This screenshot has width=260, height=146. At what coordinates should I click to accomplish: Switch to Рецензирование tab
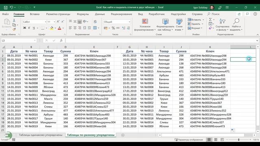click(x=121, y=14)
